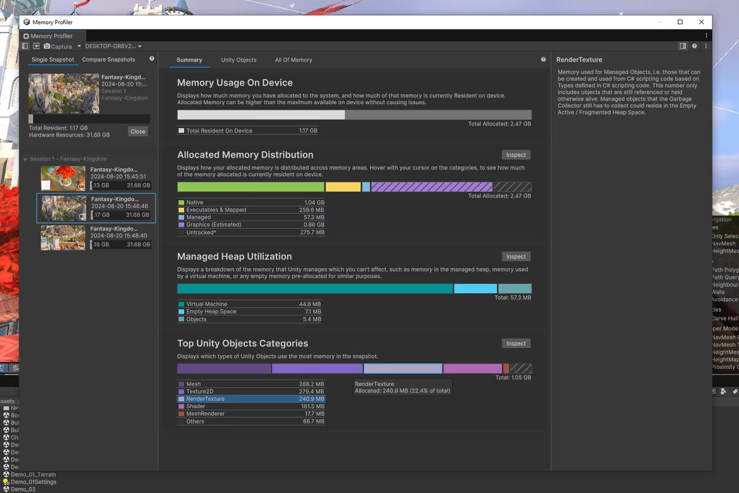Open the All Of Memory tab
739x493 pixels.
[x=293, y=60]
